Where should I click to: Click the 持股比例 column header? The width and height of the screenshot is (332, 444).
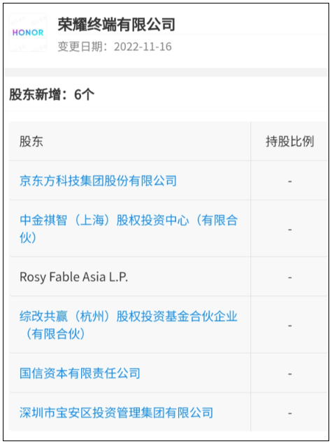coord(290,141)
